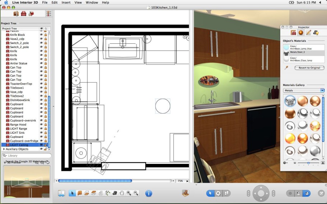Select the arrow selection tool in 2D toolbar

[72, 193]
